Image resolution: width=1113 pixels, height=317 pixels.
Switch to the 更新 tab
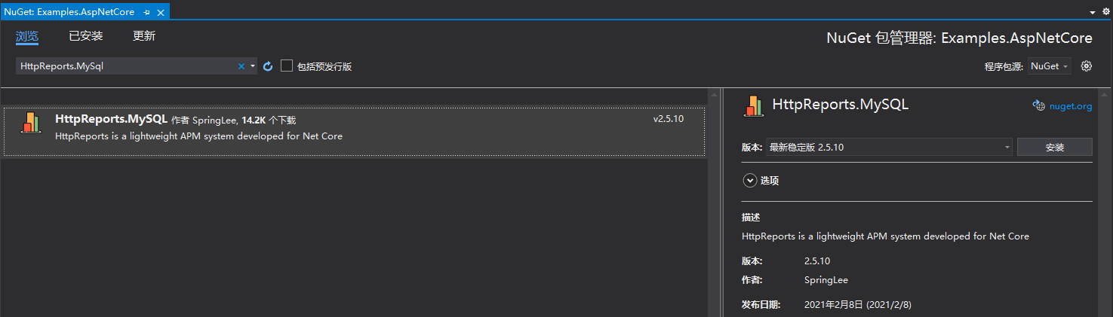tap(143, 36)
